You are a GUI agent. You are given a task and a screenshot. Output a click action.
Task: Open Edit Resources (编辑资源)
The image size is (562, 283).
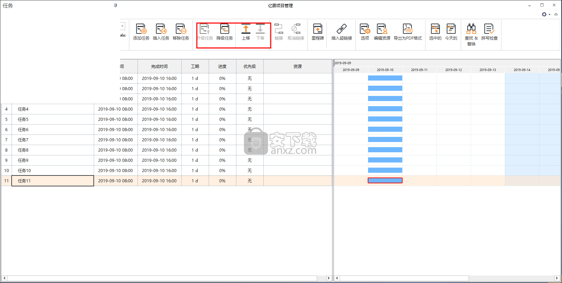(382, 32)
